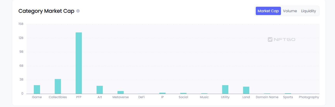This screenshot has height=107, width=335.
Task: Click the Social axis label
Action: [183, 97]
